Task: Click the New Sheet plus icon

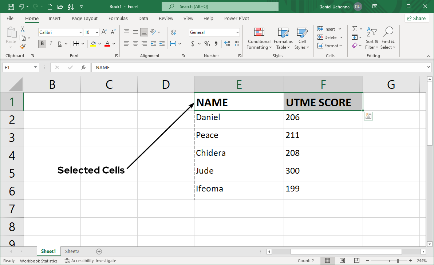Action: click(x=99, y=252)
